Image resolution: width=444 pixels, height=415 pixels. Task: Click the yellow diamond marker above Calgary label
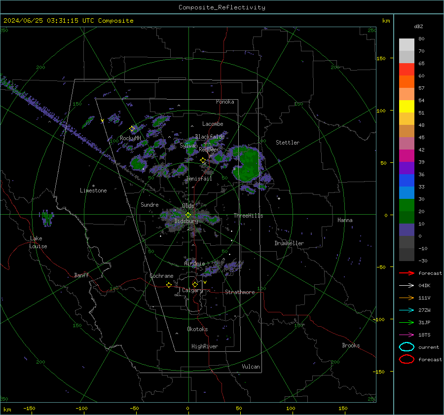click(x=195, y=284)
